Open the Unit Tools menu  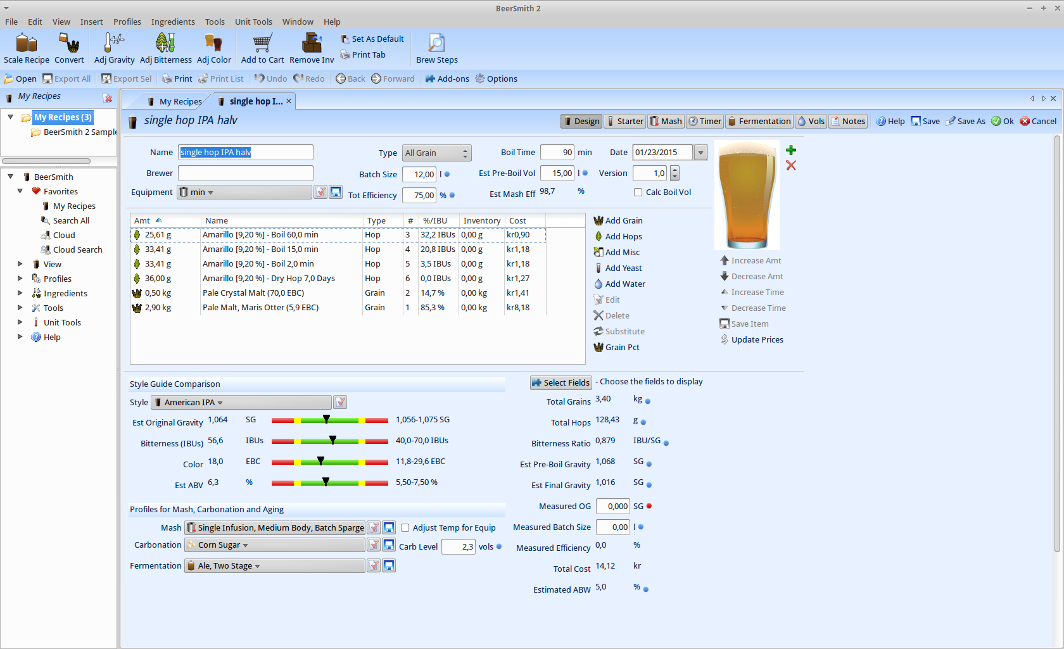click(x=253, y=22)
